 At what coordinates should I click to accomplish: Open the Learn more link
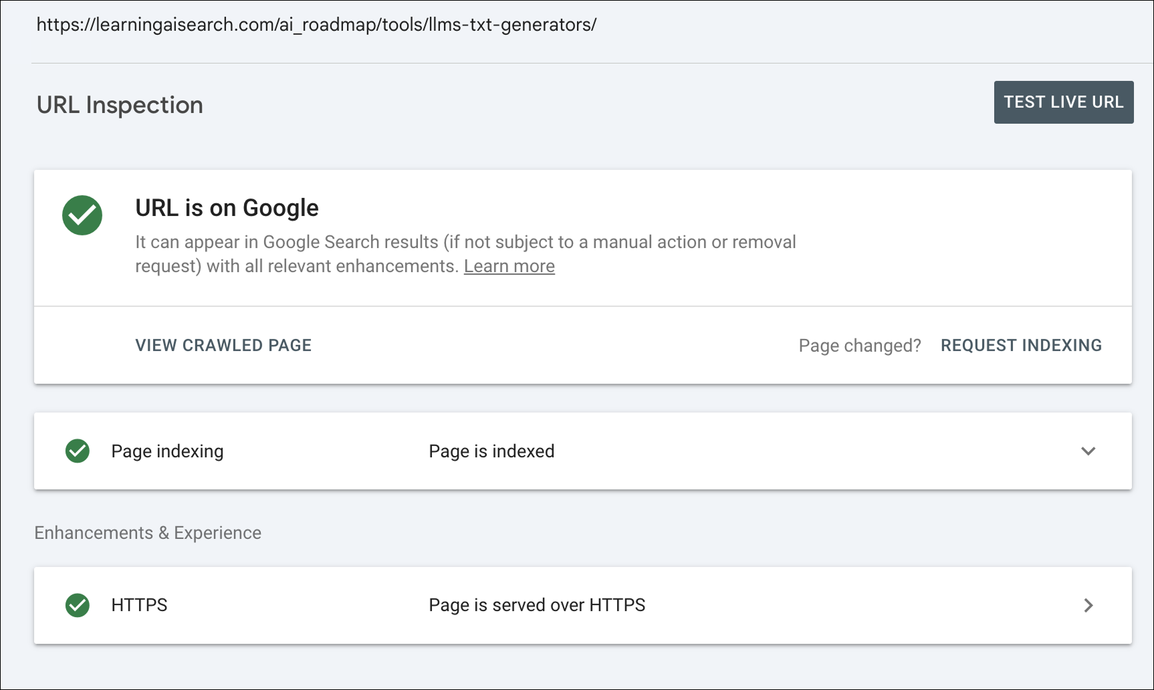[x=509, y=266]
